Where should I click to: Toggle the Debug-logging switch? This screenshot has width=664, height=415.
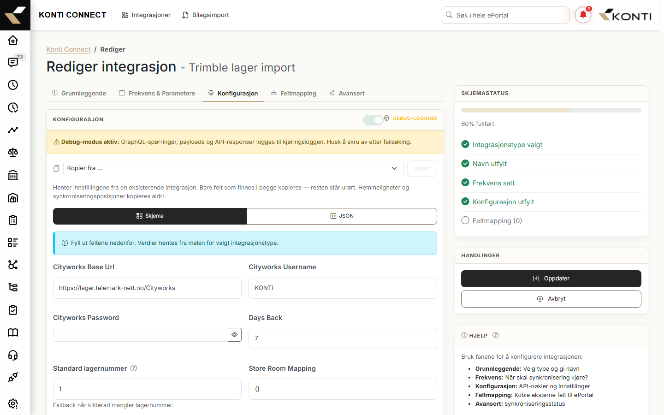coord(373,120)
